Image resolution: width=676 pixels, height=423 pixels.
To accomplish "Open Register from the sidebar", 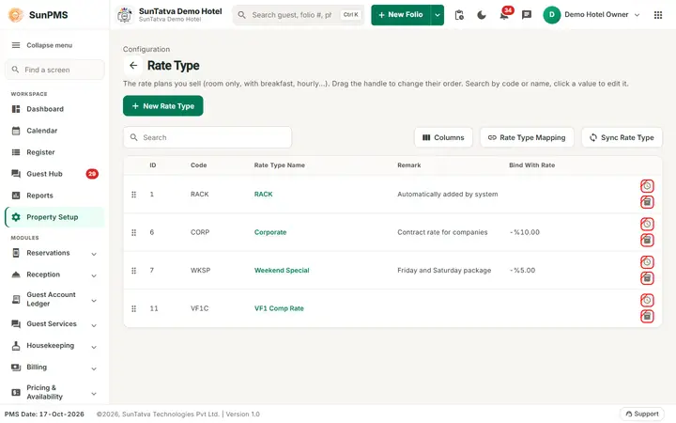I will tap(54, 152).
